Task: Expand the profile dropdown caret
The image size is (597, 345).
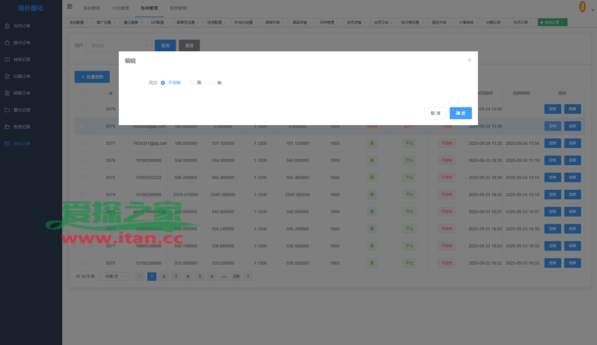Action: click(592, 10)
